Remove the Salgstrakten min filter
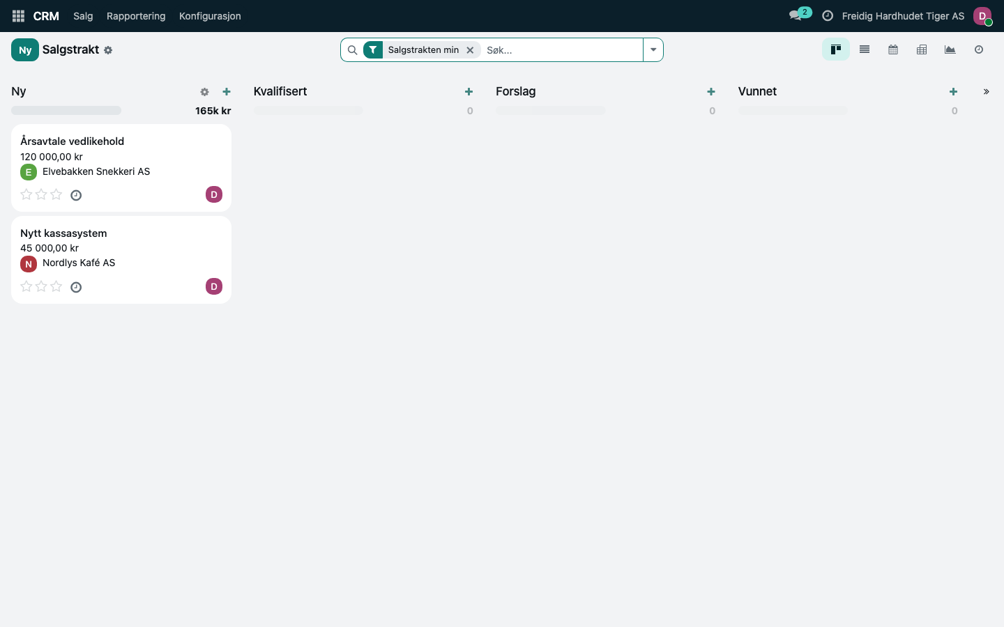 click(x=470, y=50)
